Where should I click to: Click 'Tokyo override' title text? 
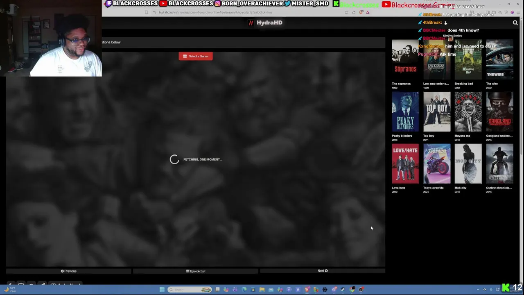click(434, 188)
